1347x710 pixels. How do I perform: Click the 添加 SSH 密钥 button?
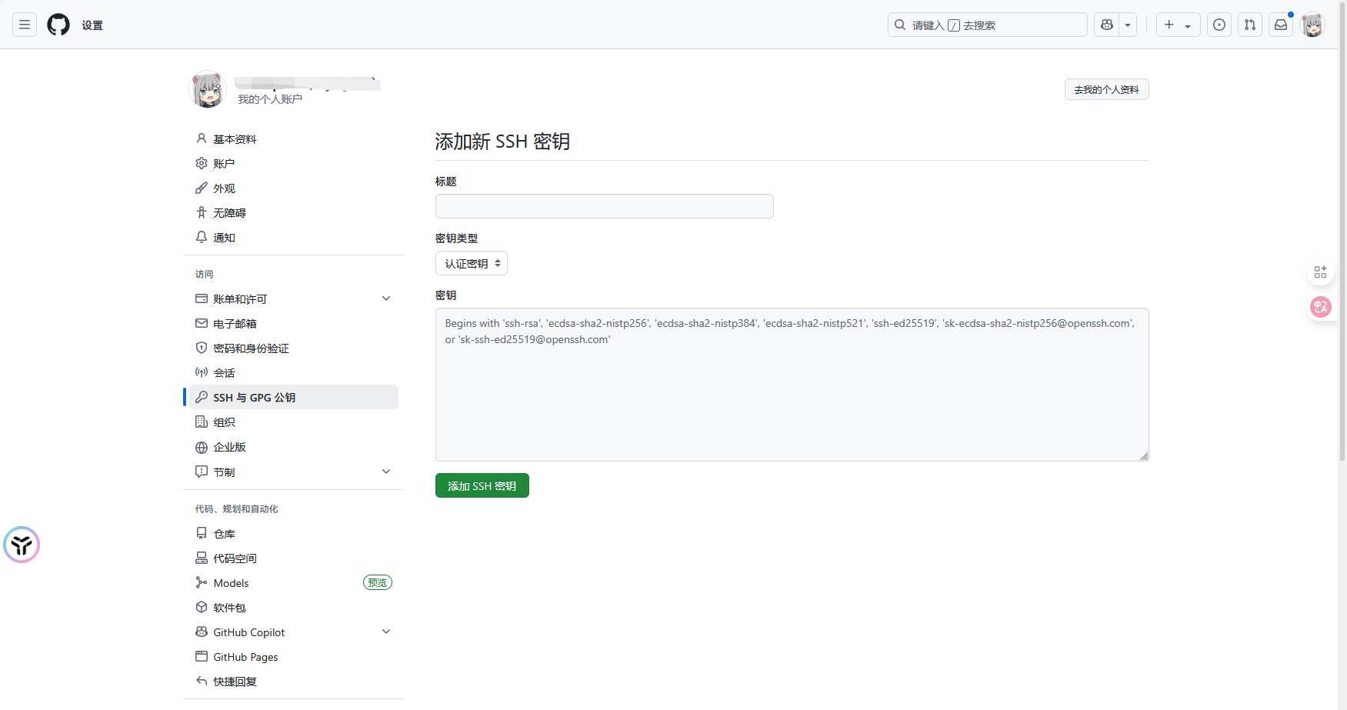[x=482, y=485]
